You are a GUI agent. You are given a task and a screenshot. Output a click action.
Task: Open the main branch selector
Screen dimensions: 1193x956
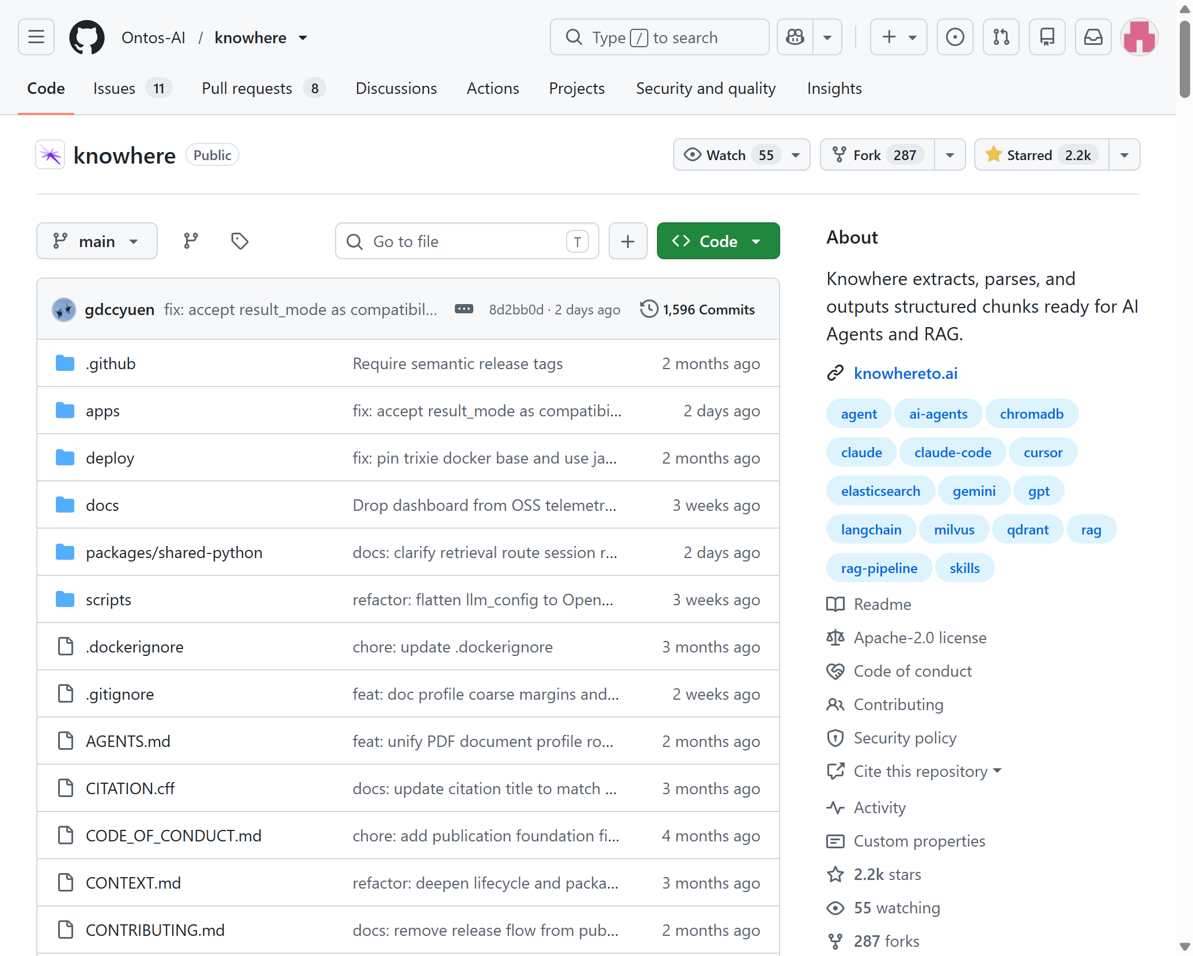click(97, 241)
